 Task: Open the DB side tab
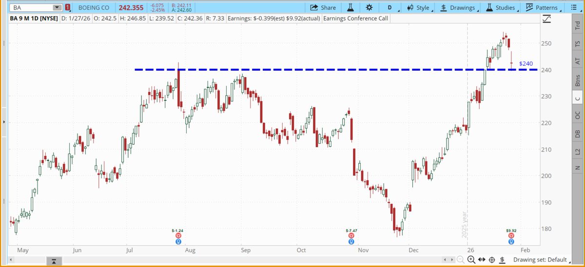(578, 133)
